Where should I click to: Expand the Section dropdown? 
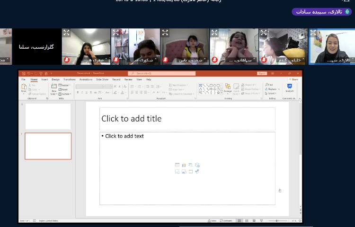[x=65, y=94]
